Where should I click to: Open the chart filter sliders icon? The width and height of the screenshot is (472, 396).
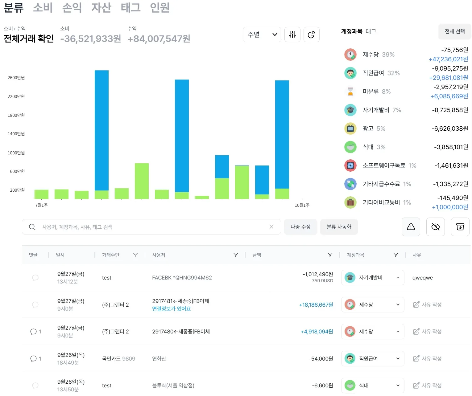pos(292,35)
